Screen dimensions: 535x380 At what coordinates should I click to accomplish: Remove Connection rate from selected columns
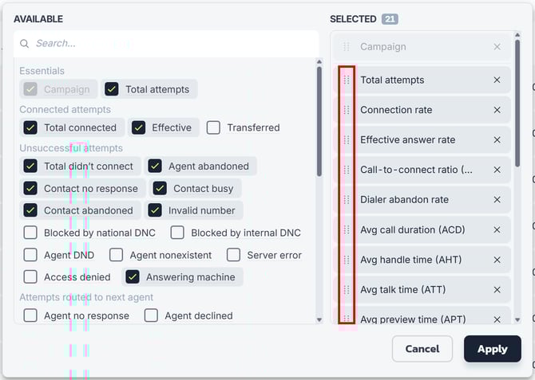(x=497, y=110)
